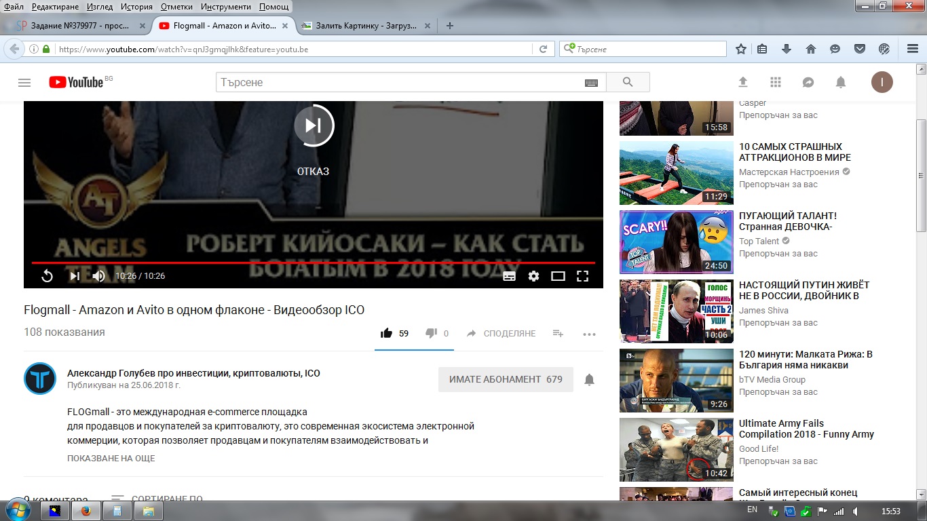Click the YouTube upload video icon

(x=743, y=82)
